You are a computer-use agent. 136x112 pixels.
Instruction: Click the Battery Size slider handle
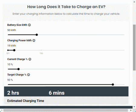coord(37,35)
